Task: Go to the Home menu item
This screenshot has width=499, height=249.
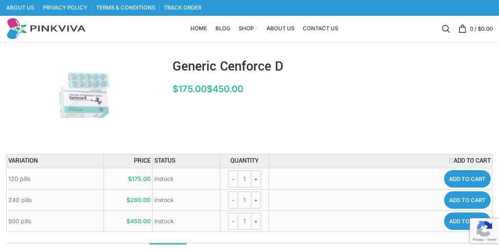Action: click(x=199, y=29)
